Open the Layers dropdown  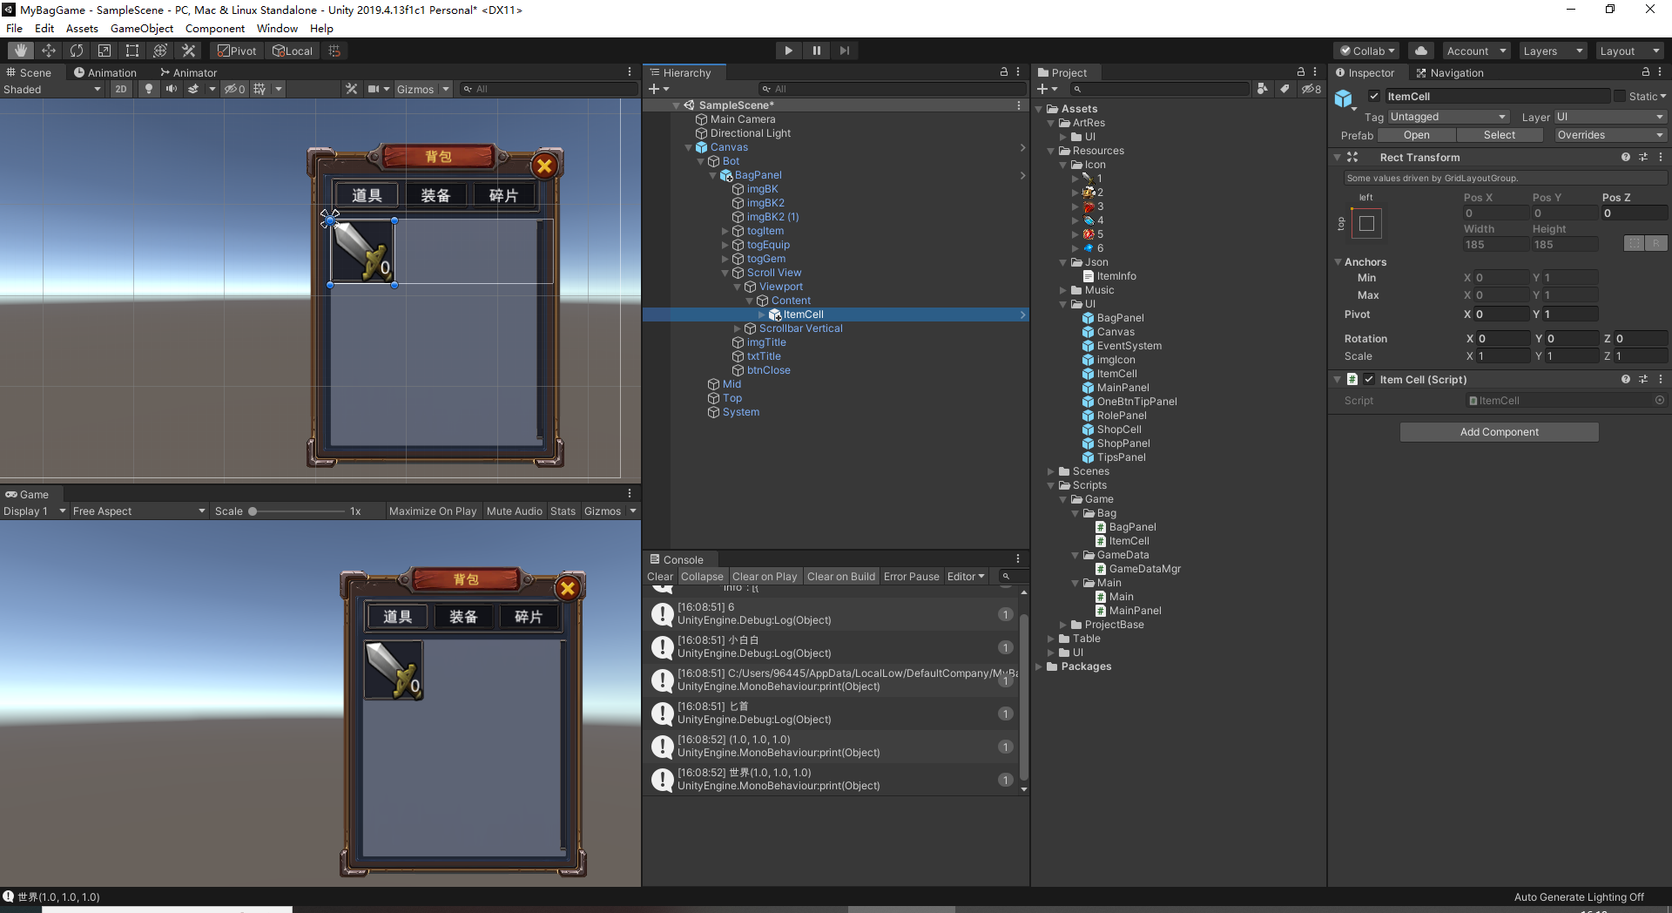click(1554, 51)
